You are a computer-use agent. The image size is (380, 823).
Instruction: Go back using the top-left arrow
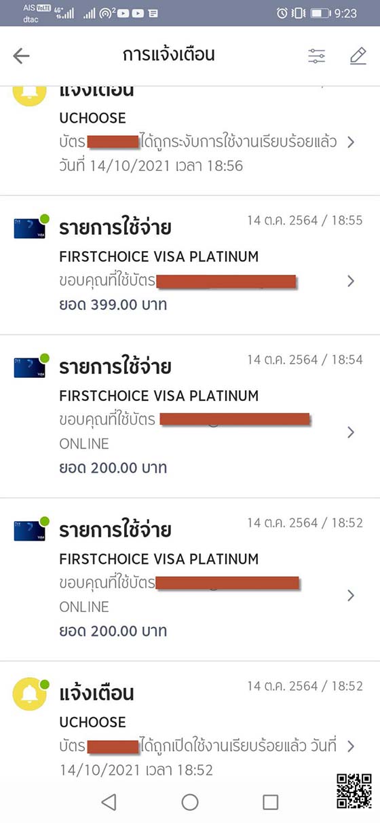coord(22,56)
